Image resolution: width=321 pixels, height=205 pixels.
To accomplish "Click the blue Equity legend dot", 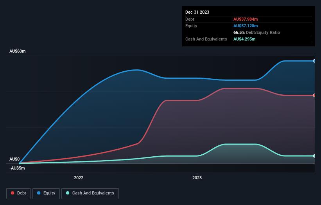I will click(39, 193).
